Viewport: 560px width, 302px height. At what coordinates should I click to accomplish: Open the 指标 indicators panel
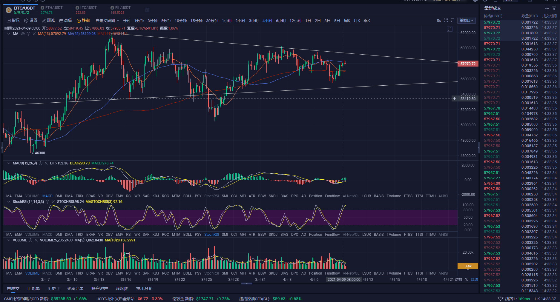tap(13, 21)
